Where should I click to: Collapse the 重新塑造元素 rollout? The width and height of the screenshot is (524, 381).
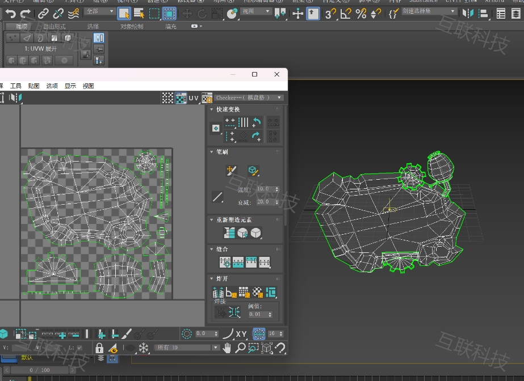pyautogui.click(x=211, y=220)
